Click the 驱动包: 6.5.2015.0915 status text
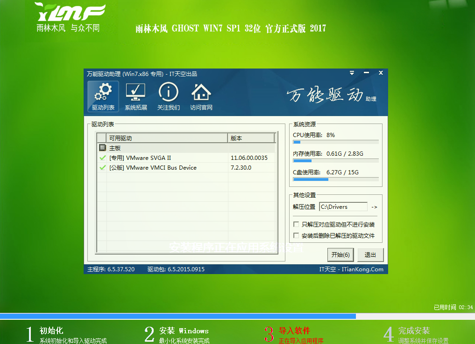This screenshot has height=344, width=475. [x=176, y=269]
